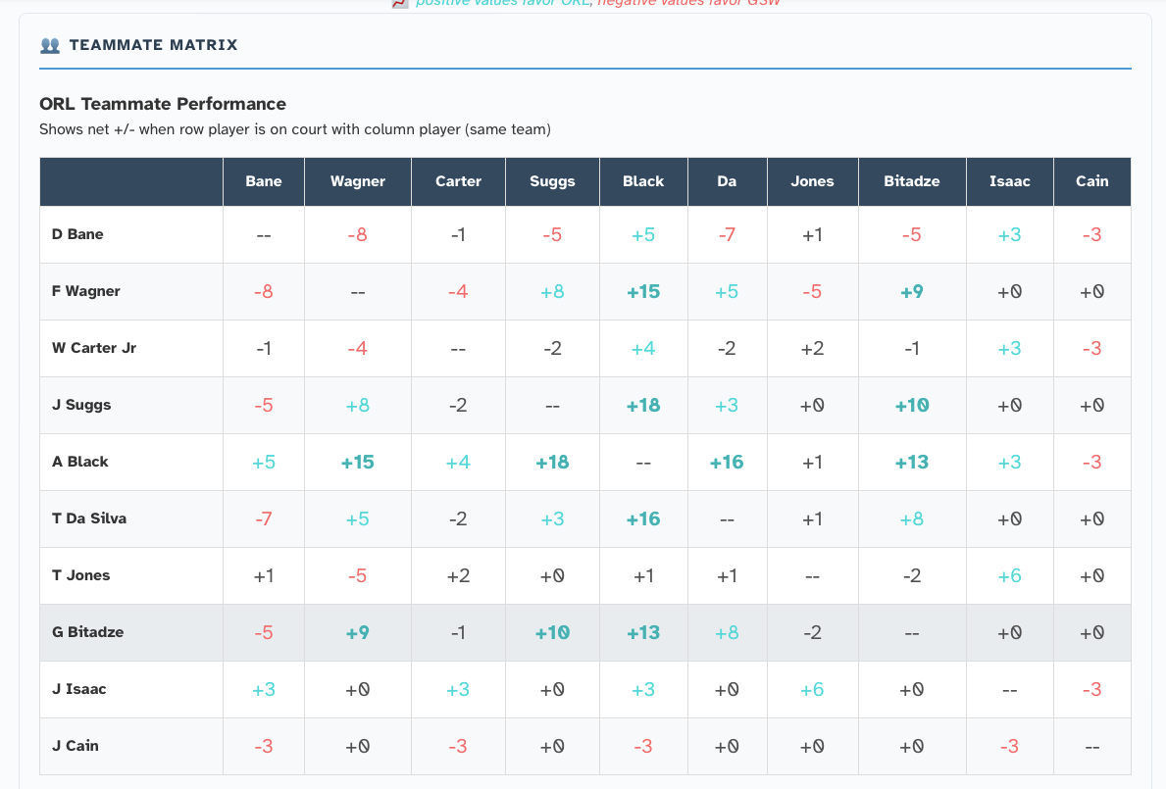Select the J Suggs row label
Screen dimensions: 1166x789
click(81, 405)
